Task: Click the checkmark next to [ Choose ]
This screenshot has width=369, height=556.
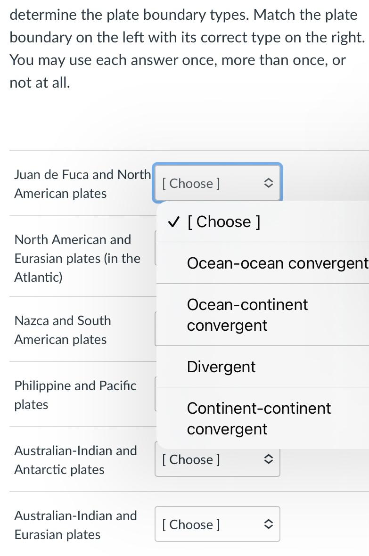Action: pos(173,221)
